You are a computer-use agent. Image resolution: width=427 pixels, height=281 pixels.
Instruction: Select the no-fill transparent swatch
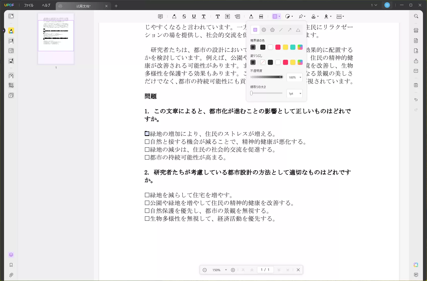(x=263, y=62)
